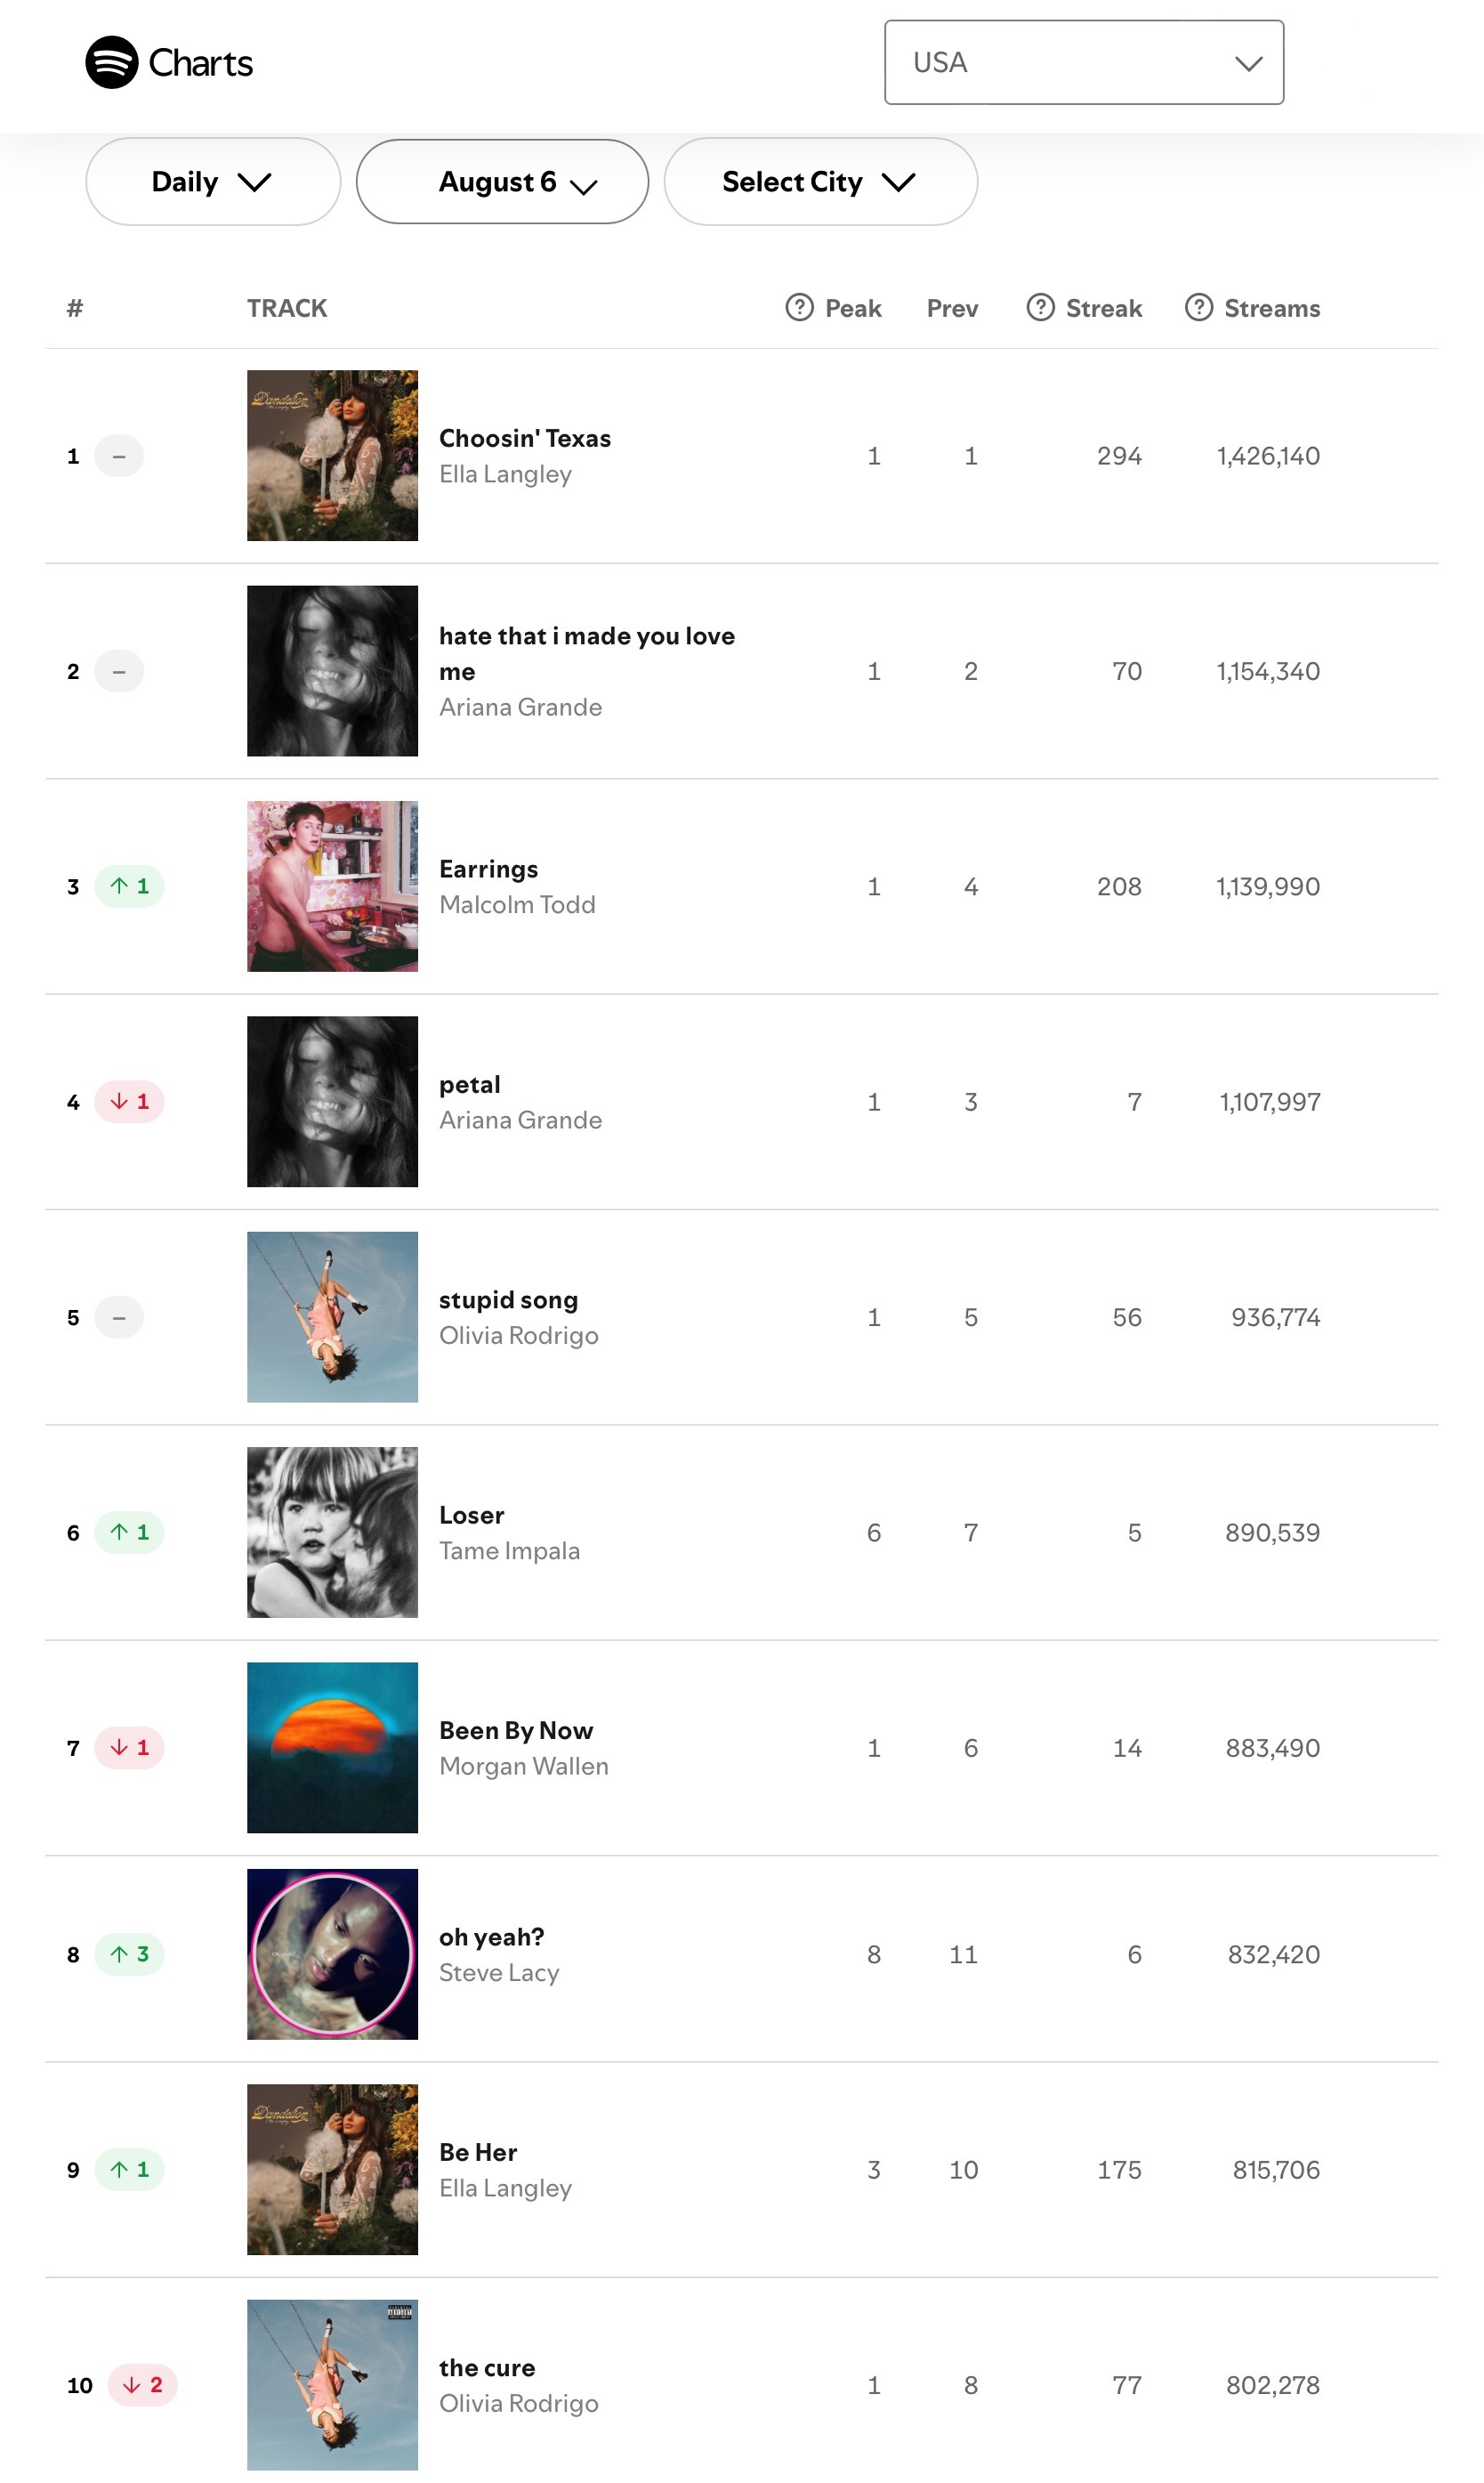The image size is (1484, 2483).
Task: Open the Choosin' Texas track title
Action: point(525,438)
